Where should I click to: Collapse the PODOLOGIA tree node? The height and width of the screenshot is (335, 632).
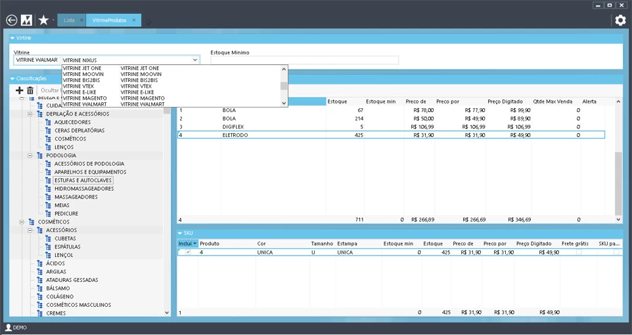(30, 155)
